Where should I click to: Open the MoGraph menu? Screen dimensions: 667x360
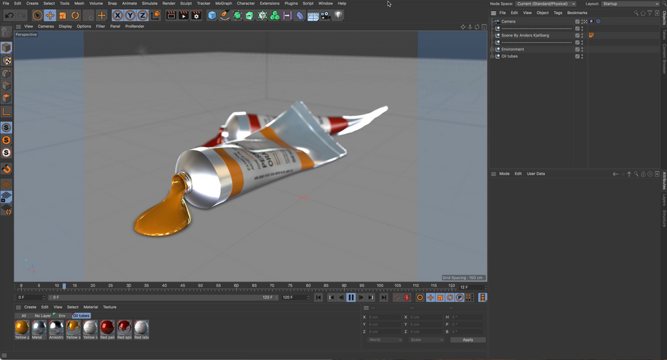(x=223, y=4)
